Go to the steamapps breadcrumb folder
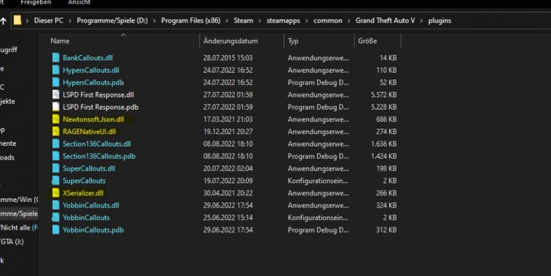Screen dimensions: 551x276 click(283, 20)
